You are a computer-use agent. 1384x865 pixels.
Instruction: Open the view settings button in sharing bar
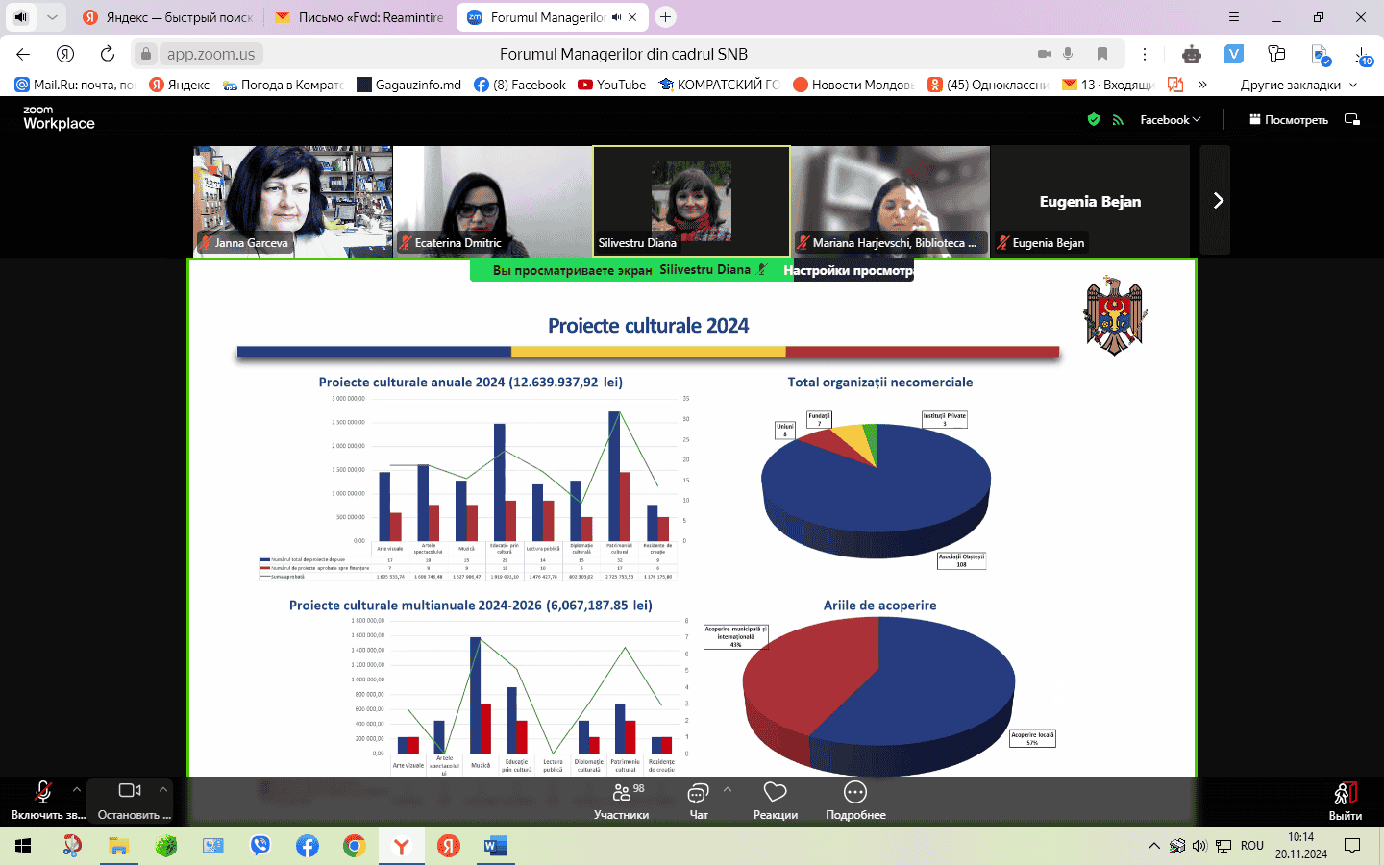(x=848, y=271)
